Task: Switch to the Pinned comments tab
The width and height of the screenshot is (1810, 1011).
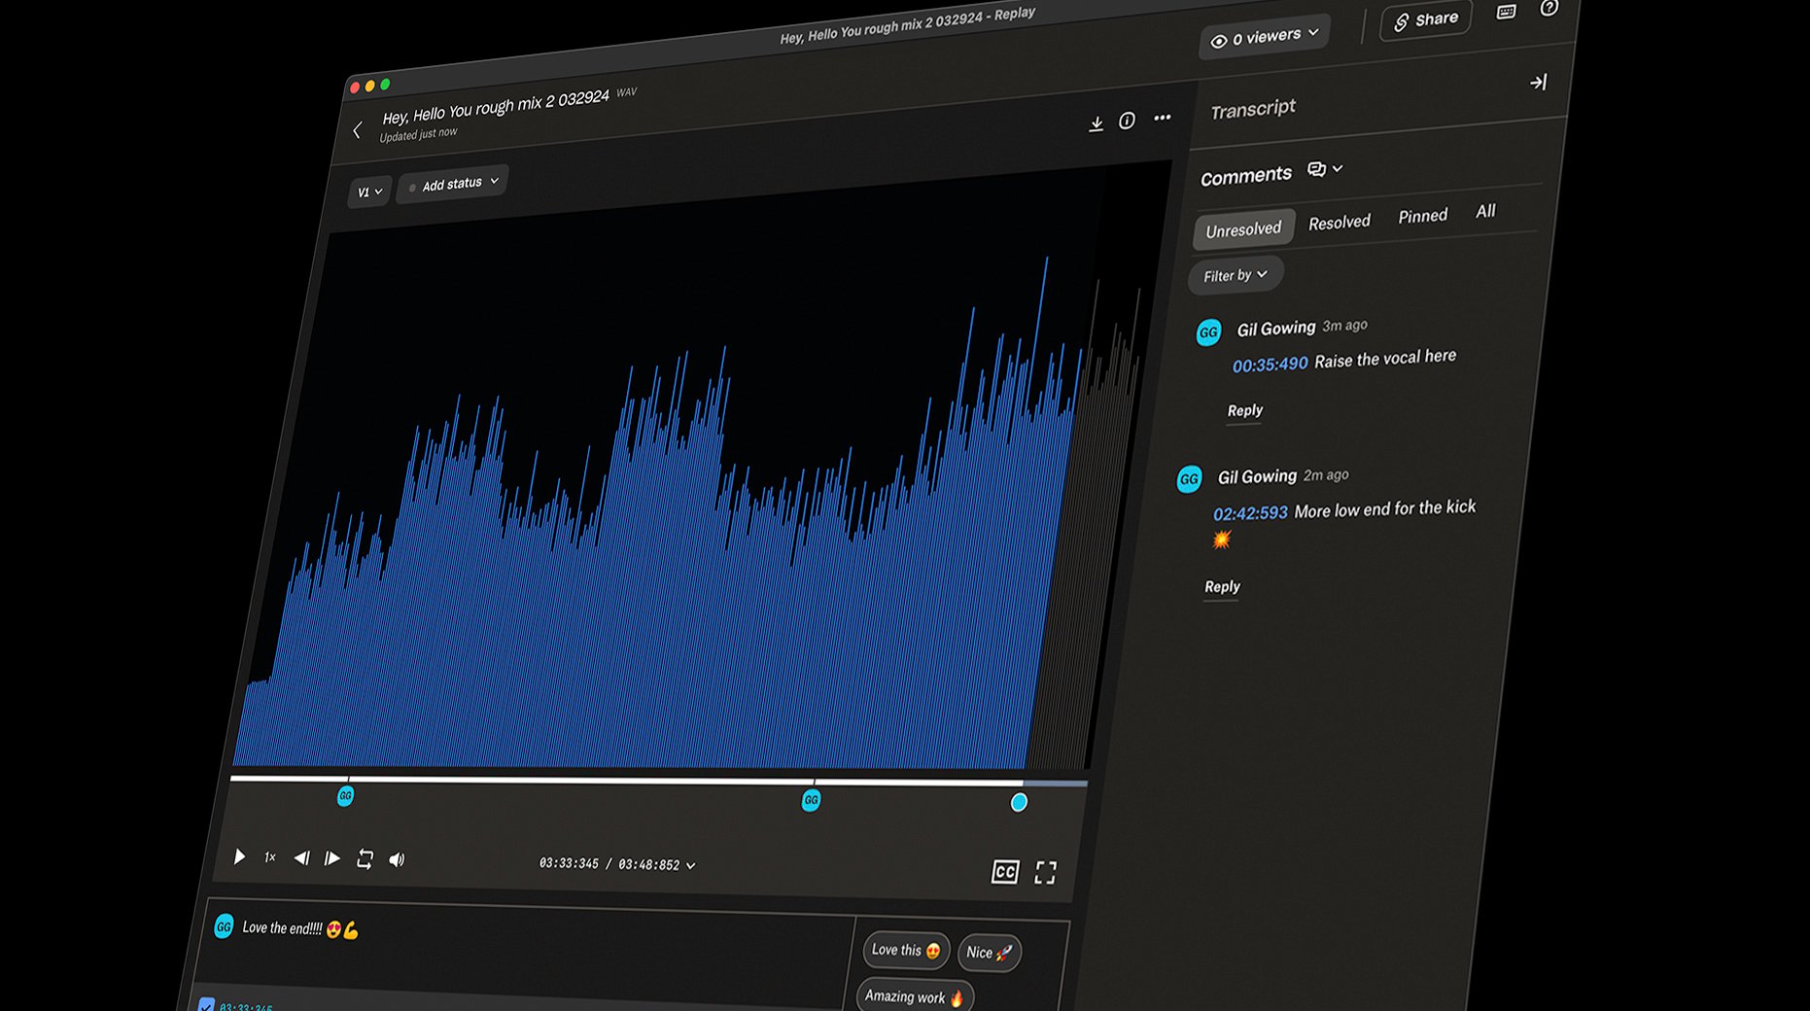Action: (1423, 216)
